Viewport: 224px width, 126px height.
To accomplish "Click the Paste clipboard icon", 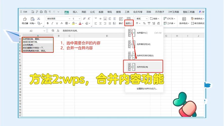I will 32,19.
